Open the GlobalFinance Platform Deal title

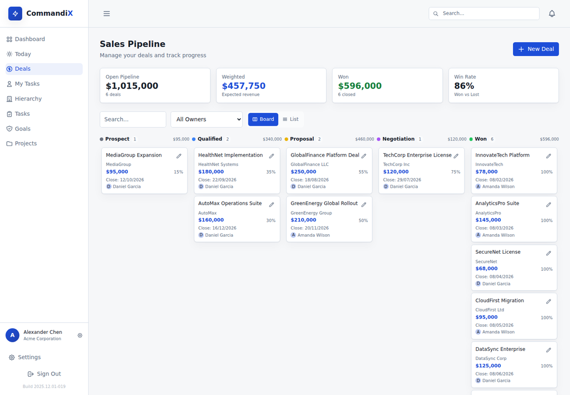(x=325, y=155)
